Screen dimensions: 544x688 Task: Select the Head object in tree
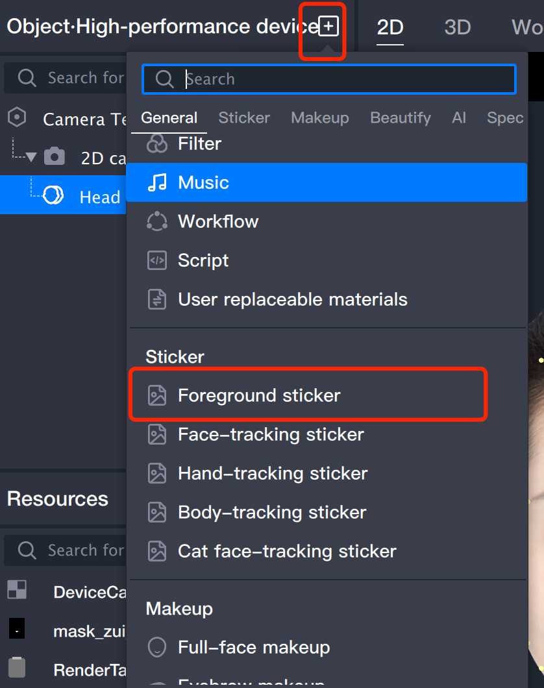[x=99, y=197]
